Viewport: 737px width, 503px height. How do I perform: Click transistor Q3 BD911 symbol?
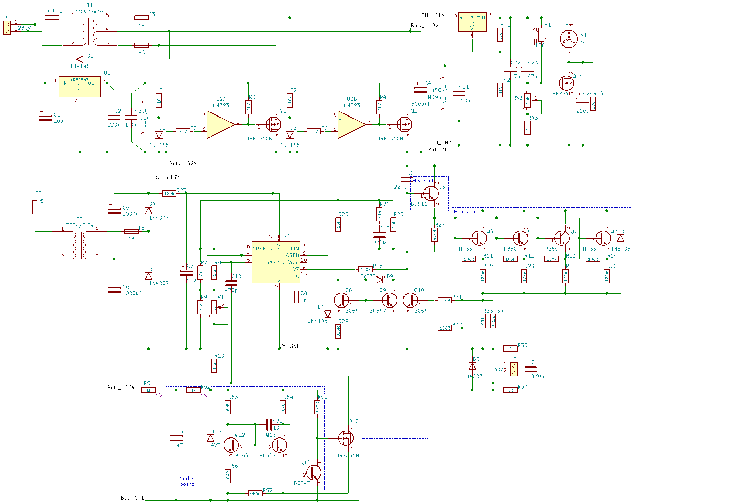(431, 193)
